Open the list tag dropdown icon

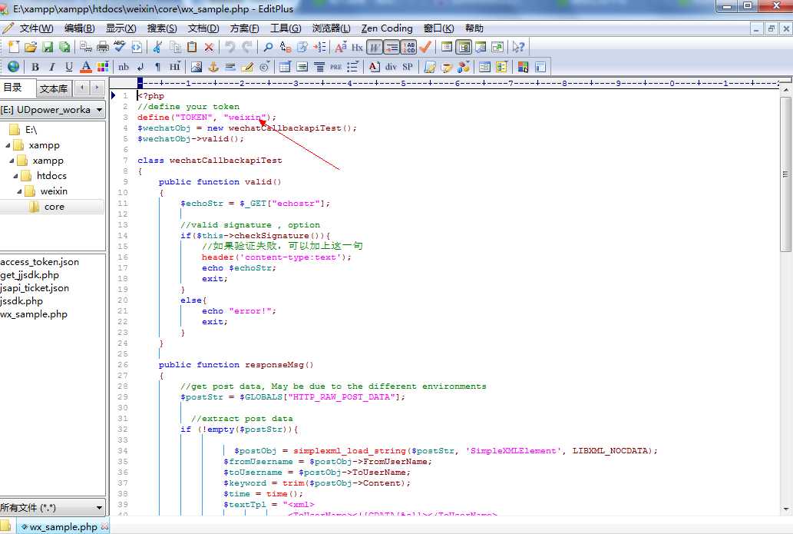[353, 67]
